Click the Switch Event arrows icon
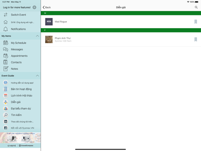Screen dimensions: 201x151 5,15
